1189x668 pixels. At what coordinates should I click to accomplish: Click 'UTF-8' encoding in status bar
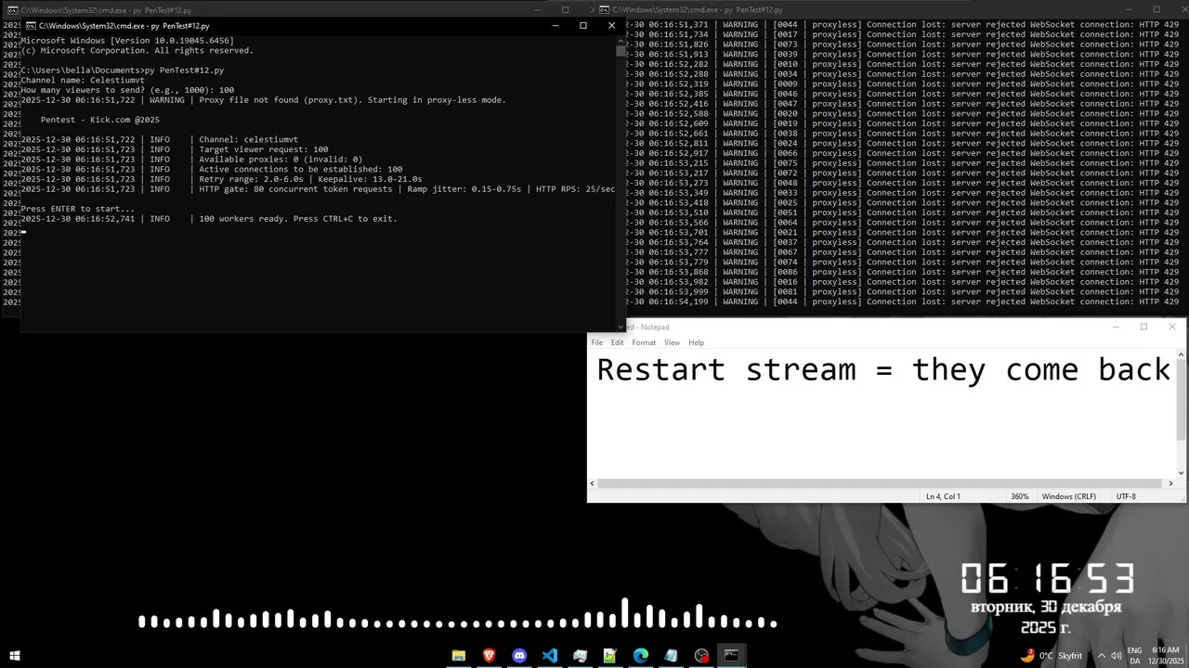pos(1126,496)
